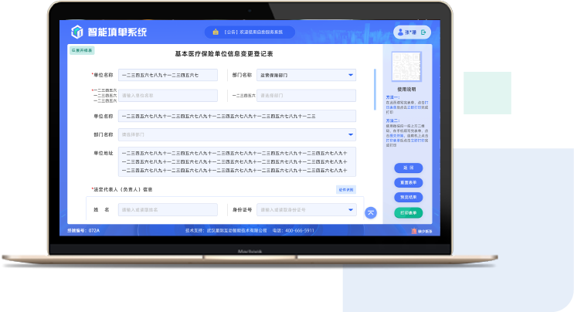The width and height of the screenshot is (574, 312).
Task: Click the scroll-to-top round arrow button
Action: click(370, 212)
